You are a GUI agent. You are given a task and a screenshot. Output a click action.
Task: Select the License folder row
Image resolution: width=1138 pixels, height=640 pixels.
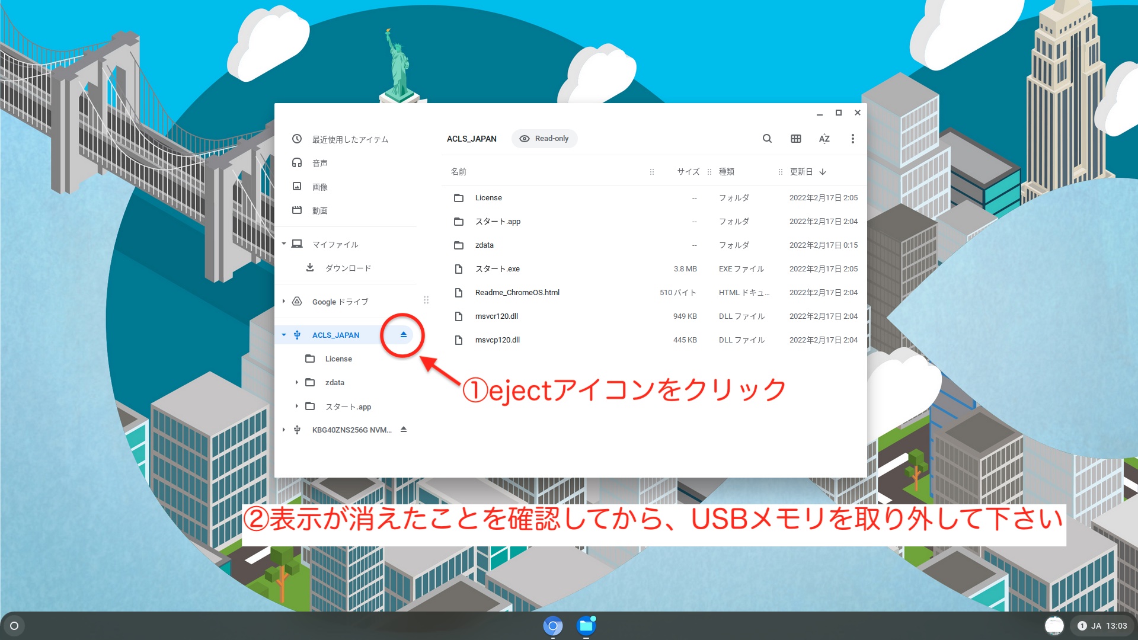pyautogui.click(x=654, y=198)
